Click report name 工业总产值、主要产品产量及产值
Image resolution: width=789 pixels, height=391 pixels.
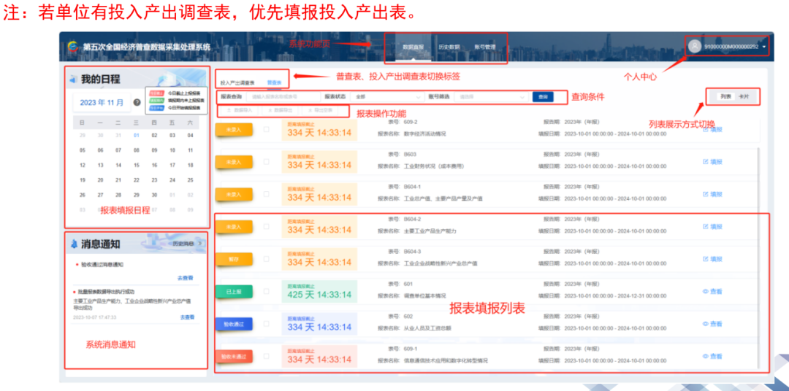(443, 198)
